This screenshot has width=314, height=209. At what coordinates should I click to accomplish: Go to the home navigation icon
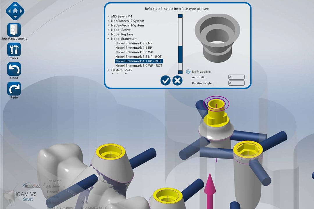click(15, 11)
